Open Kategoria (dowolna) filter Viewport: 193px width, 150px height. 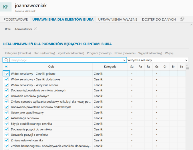[x=18, y=53]
